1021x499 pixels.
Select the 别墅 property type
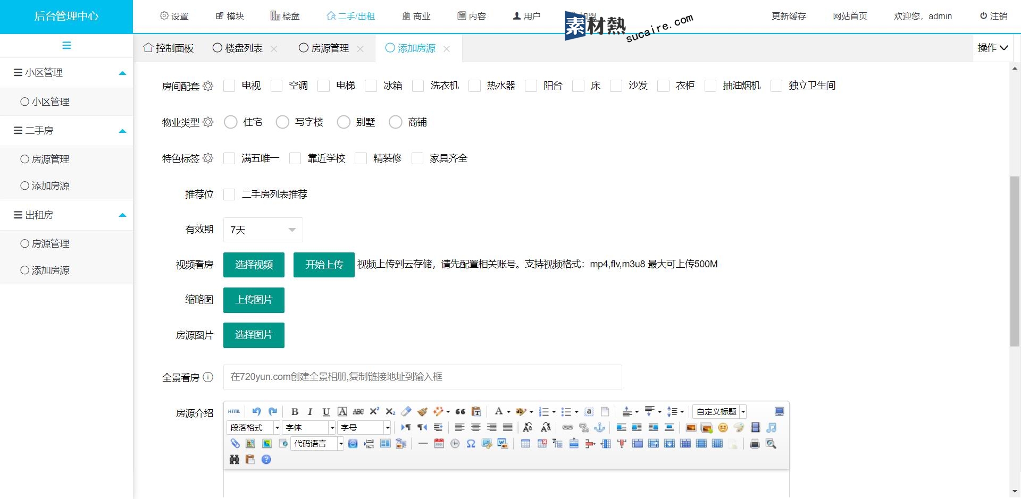344,122
